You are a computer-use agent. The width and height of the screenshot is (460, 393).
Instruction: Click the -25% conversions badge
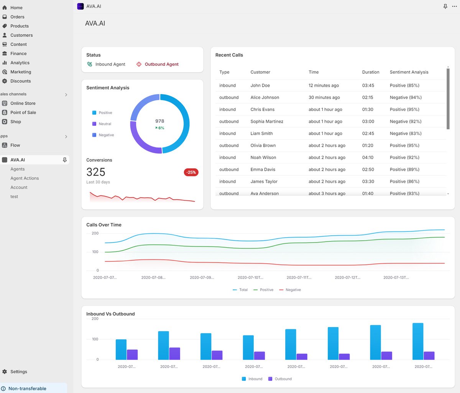pyautogui.click(x=191, y=172)
